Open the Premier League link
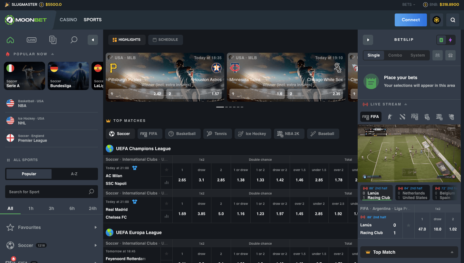 tap(52, 138)
